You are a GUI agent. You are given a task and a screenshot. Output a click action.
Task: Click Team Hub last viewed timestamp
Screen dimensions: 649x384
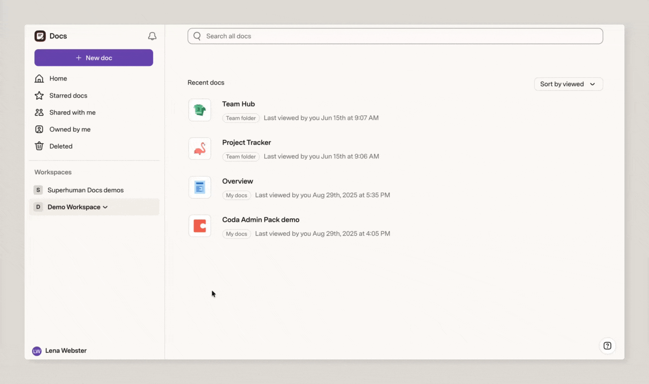point(321,118)
